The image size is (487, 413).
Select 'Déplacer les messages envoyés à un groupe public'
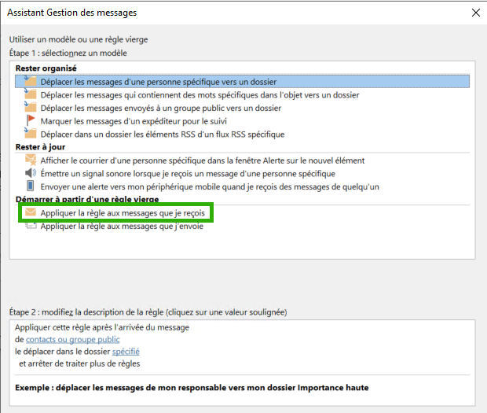click(x=160, y=108)
